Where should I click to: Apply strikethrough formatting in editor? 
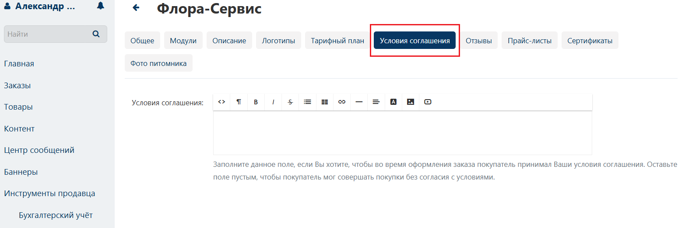point(290,102)
